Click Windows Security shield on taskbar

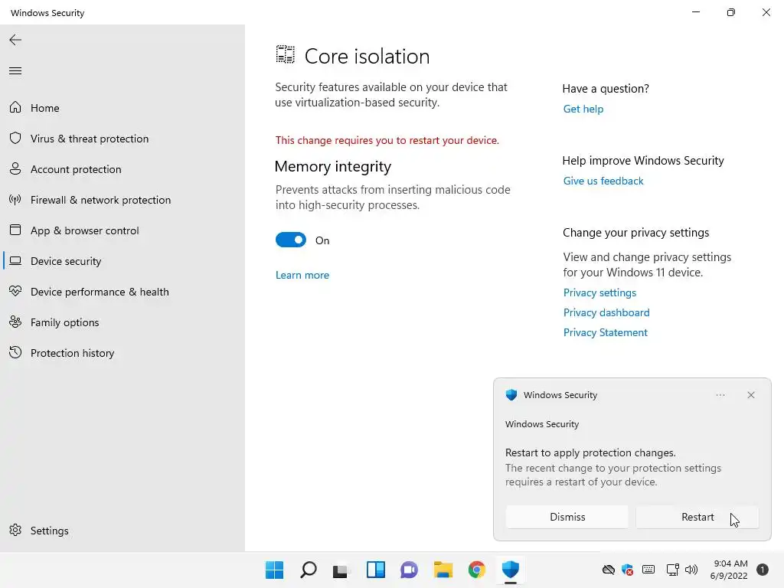coord(511,570)
